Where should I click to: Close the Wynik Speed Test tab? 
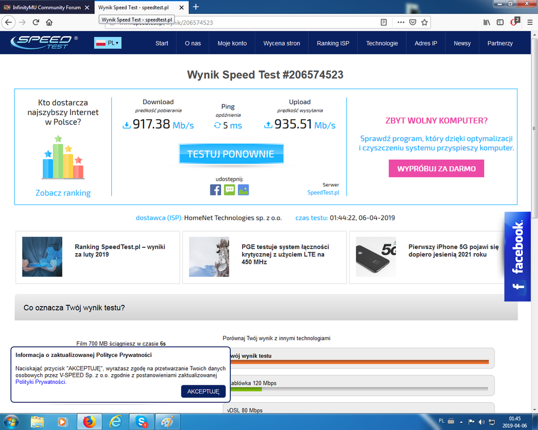coord(181,7)
